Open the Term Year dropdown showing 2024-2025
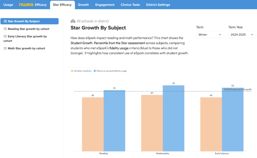This screenshot has width=257, height=158. tap(242, 35)
